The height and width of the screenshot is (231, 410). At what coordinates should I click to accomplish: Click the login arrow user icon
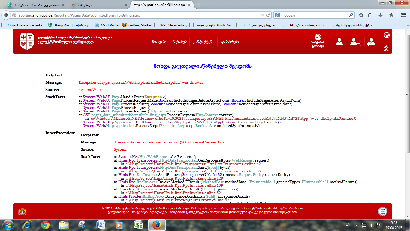[371, 42]
